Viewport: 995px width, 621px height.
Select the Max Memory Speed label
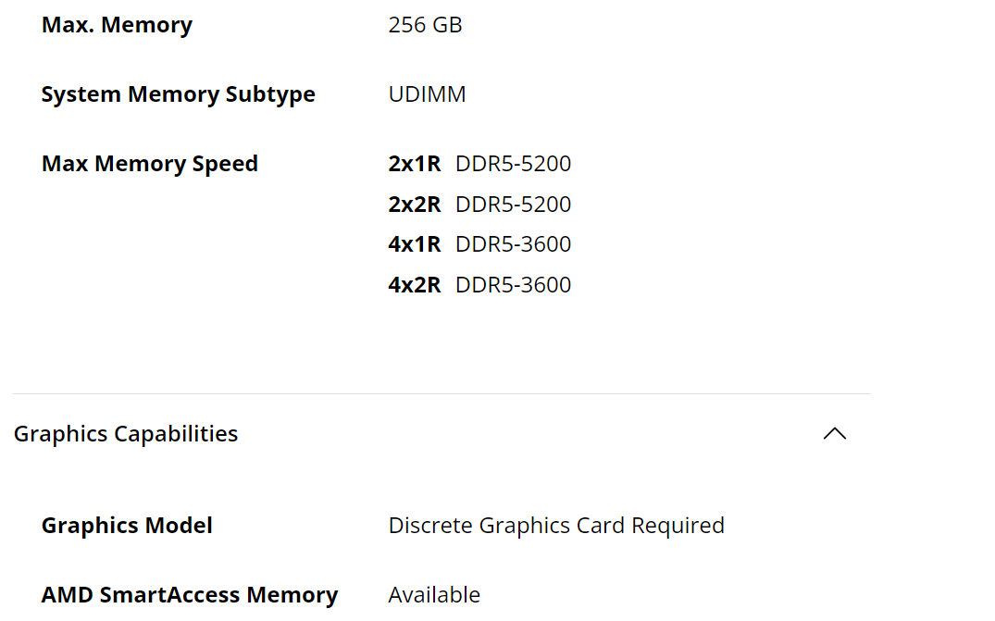point(150,164)
